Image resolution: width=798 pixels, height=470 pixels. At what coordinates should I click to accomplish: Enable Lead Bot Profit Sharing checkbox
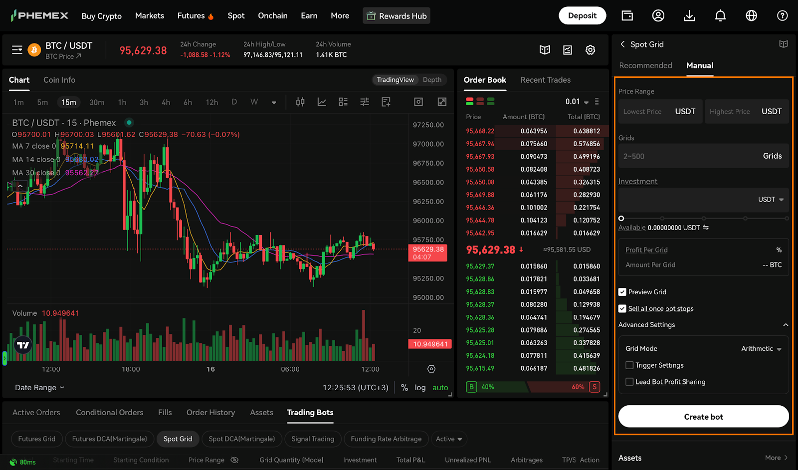tap(629, 382)
